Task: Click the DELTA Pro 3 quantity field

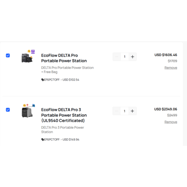Action: (125, 111)
